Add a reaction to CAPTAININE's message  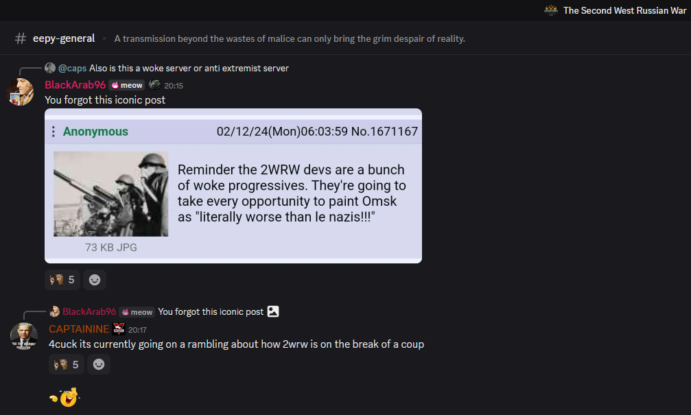99,364
